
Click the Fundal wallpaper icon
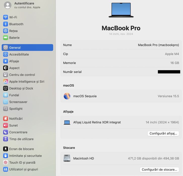(6, 95)
